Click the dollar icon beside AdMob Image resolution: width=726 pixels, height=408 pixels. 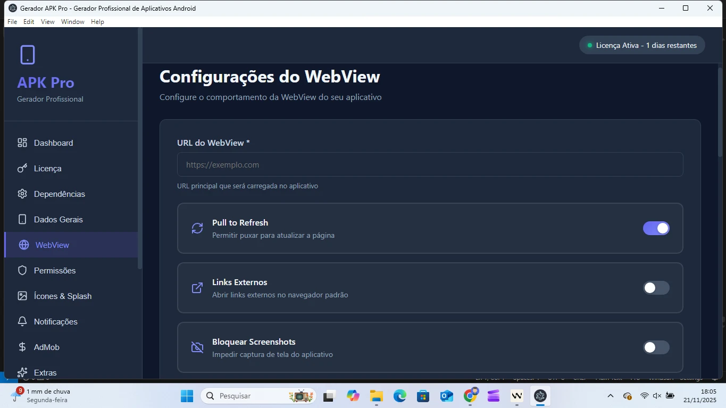(22, 347)
